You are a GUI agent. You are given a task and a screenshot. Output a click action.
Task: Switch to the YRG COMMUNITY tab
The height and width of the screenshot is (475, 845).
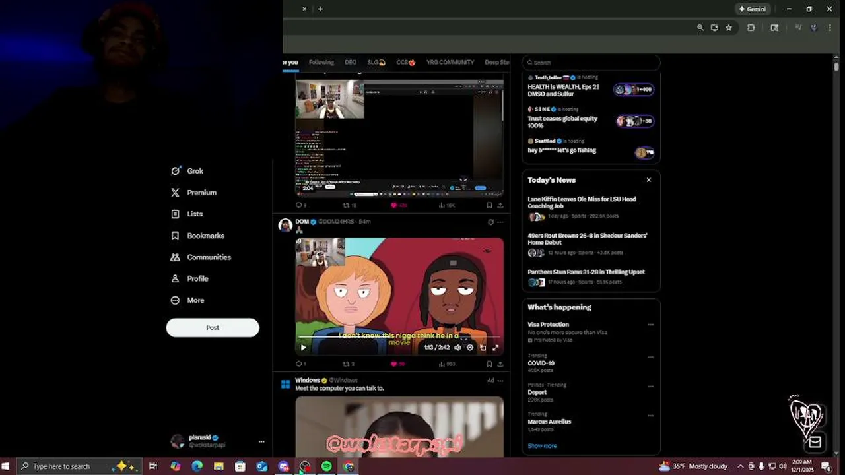pos(450,62)
